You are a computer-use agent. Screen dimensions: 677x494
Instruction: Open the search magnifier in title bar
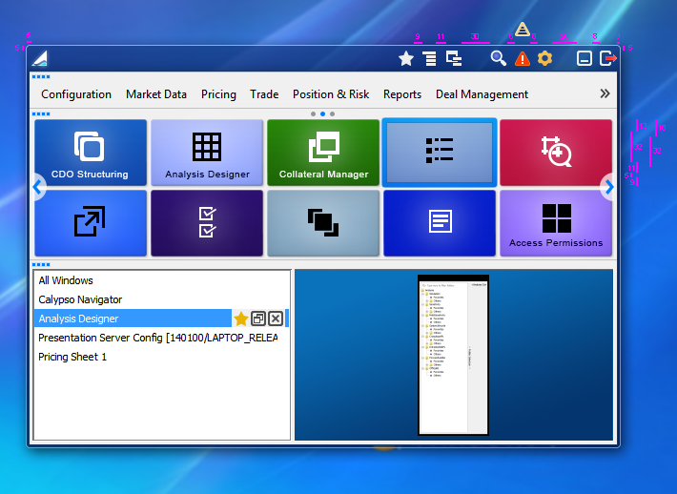point(498,59)
